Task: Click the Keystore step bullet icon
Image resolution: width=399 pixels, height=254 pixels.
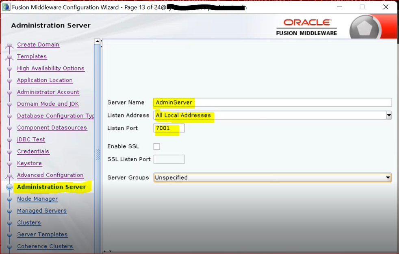Action: [9, 164]
